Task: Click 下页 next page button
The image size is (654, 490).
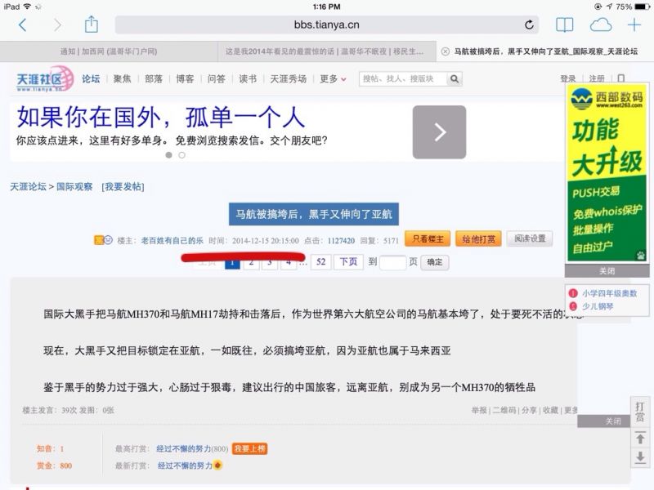Action: click(x=348, y=261)
